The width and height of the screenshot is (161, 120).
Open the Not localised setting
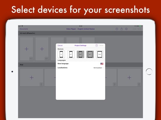(x=97, y=68)
